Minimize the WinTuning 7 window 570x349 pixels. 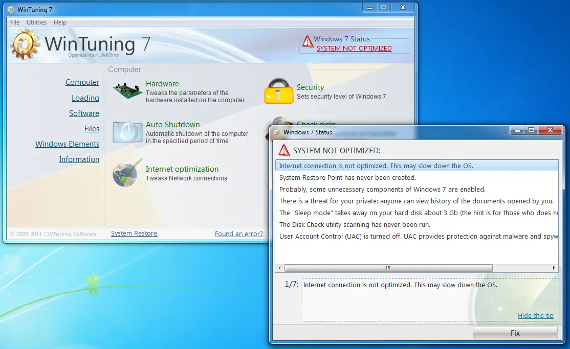click(370, 8)
